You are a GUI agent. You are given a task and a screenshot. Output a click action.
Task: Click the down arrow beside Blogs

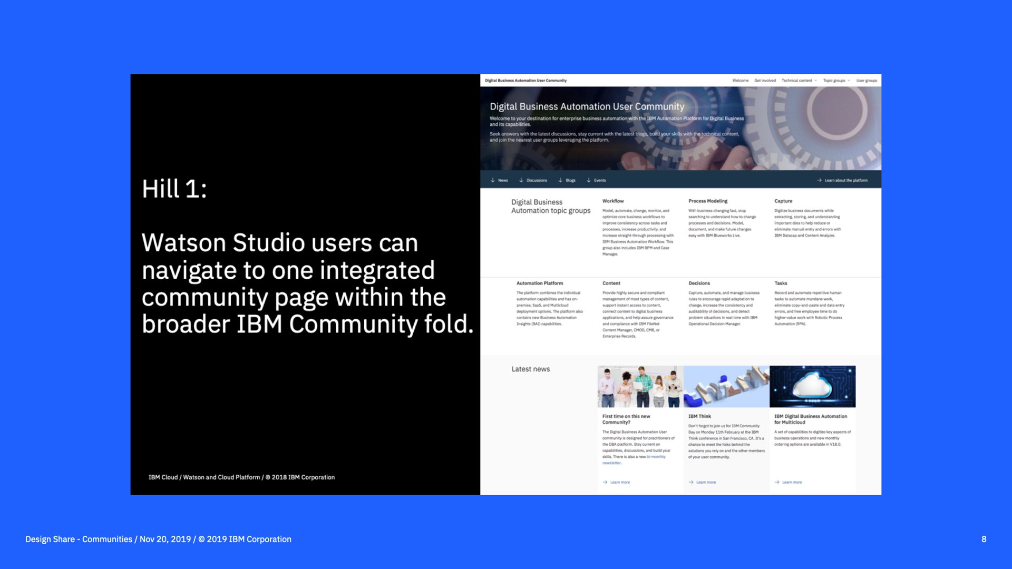point(560,180)
